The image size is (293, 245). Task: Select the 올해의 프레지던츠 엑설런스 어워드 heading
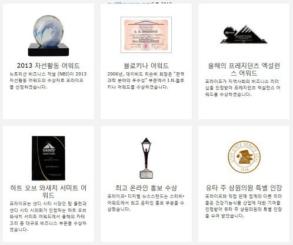click(x=244, y=69)
